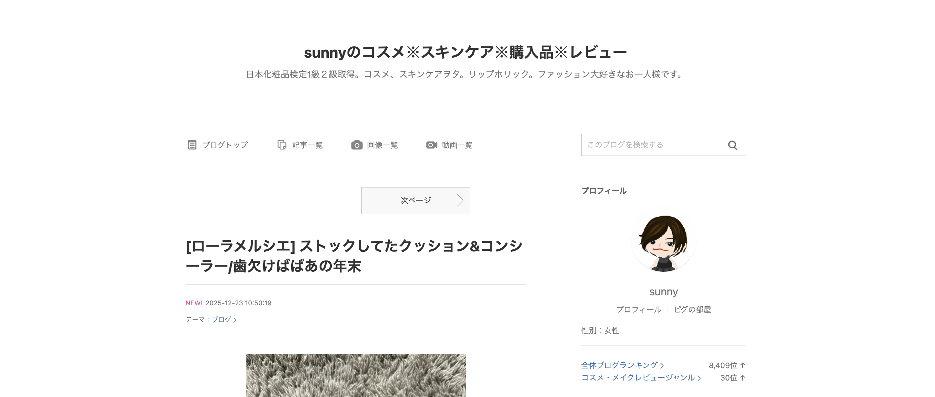
Task: Click chevron next to 全体ブログランキング
Action: [x=662, y=365]
